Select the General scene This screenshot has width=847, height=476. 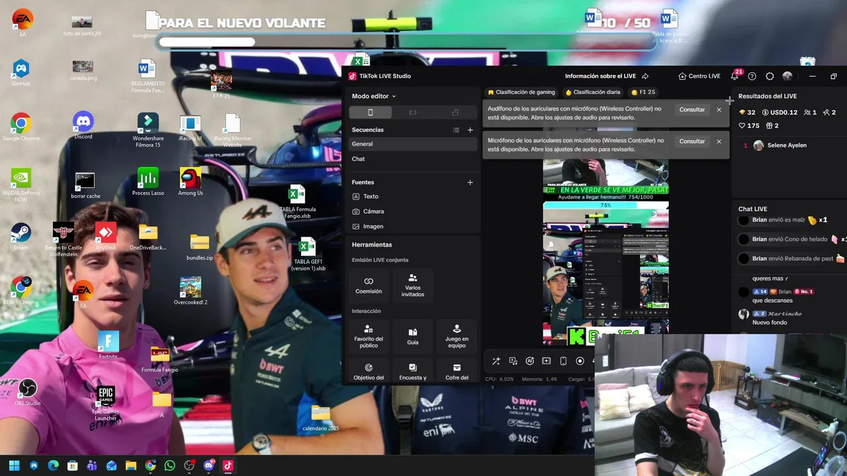[x=413, y=144]
